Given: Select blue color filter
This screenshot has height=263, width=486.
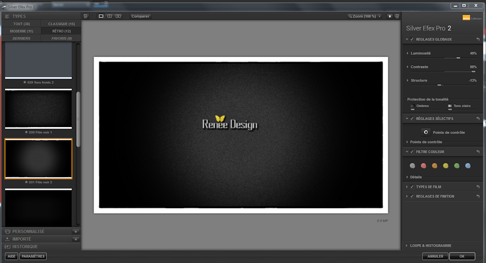Looking at the screenshot, I should point(468,166).
